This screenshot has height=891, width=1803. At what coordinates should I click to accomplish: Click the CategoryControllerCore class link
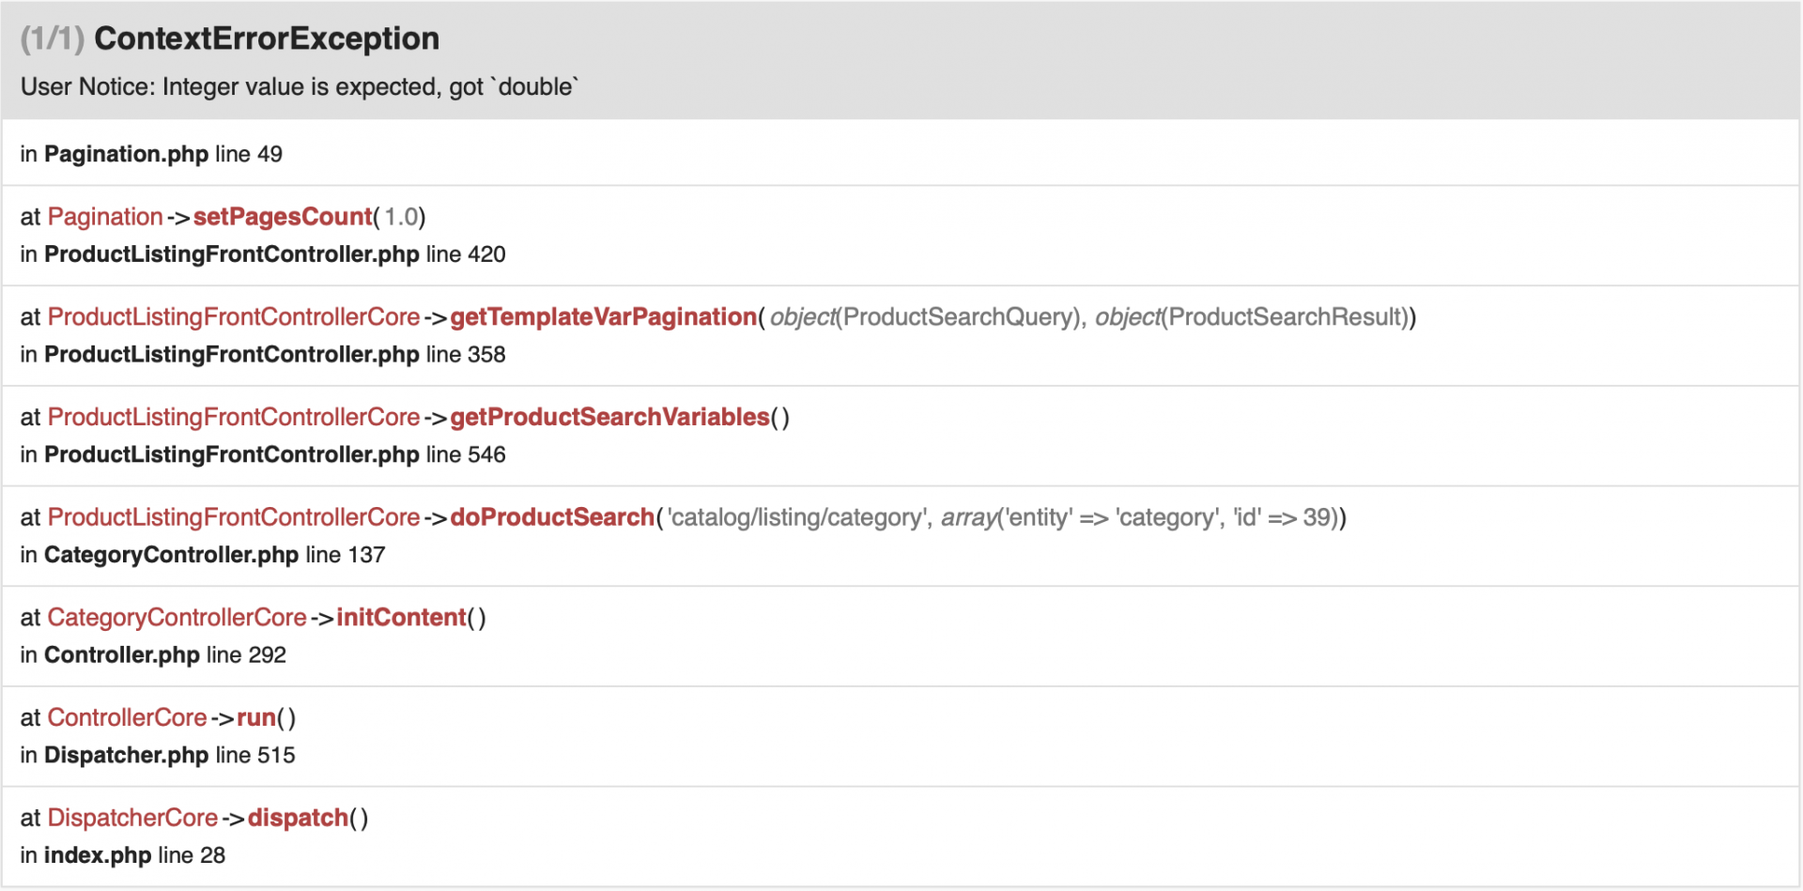pos(177,618)
